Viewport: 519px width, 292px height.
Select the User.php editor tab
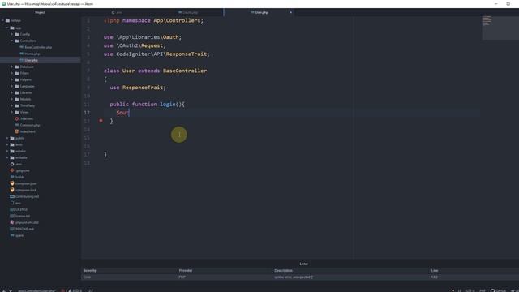259,12
